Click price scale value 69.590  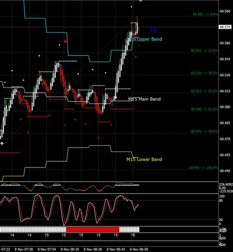pos(225,11)
